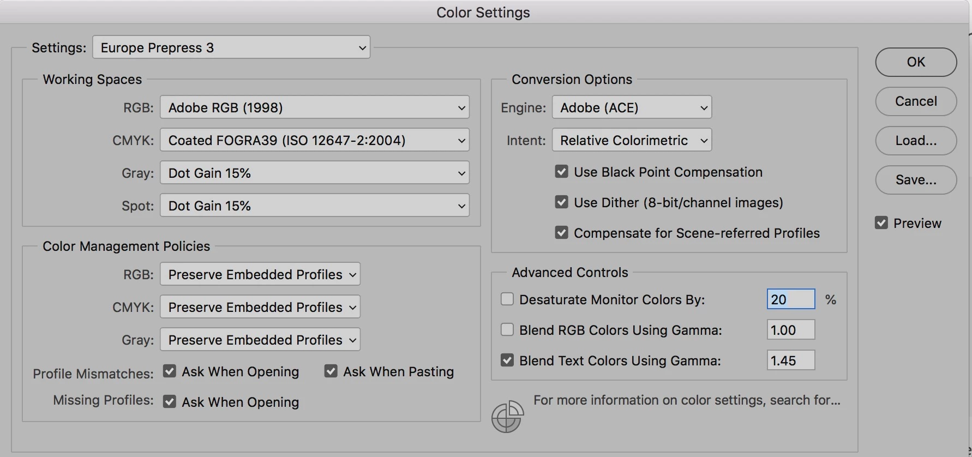Open the RGB working space dropdown
This screenshot has width=972, height=457.
314,107
